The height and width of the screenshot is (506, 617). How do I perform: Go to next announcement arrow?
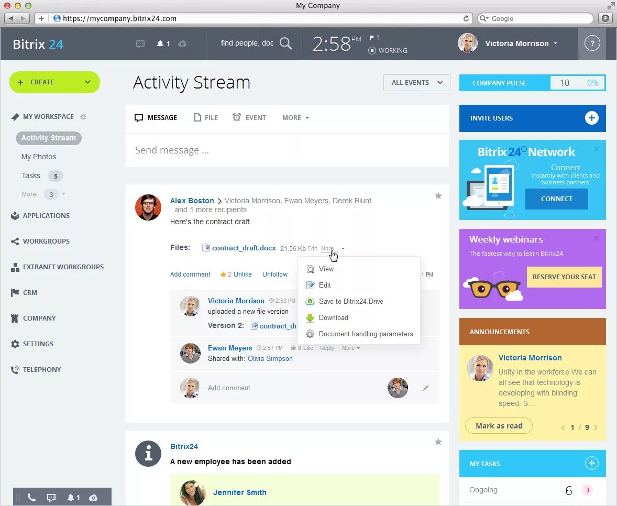tap(596, 427)
